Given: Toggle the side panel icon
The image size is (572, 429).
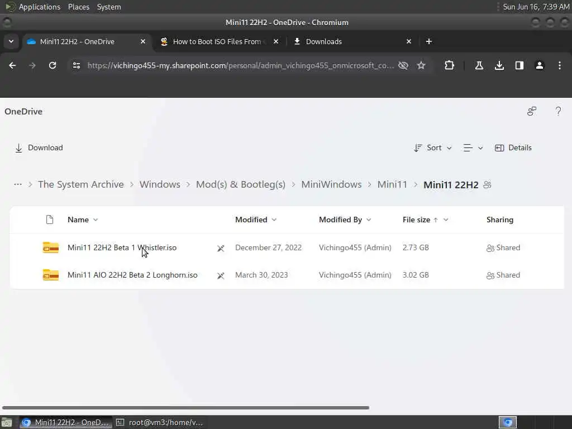Looking at the screenshot, I should coord(519,65).
